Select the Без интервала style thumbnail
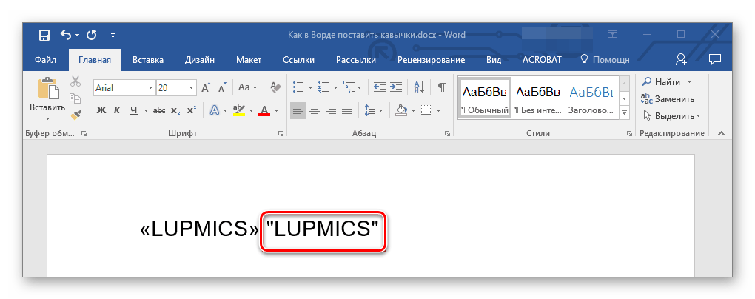The image size is (755, 299). (x=537, y=98)
